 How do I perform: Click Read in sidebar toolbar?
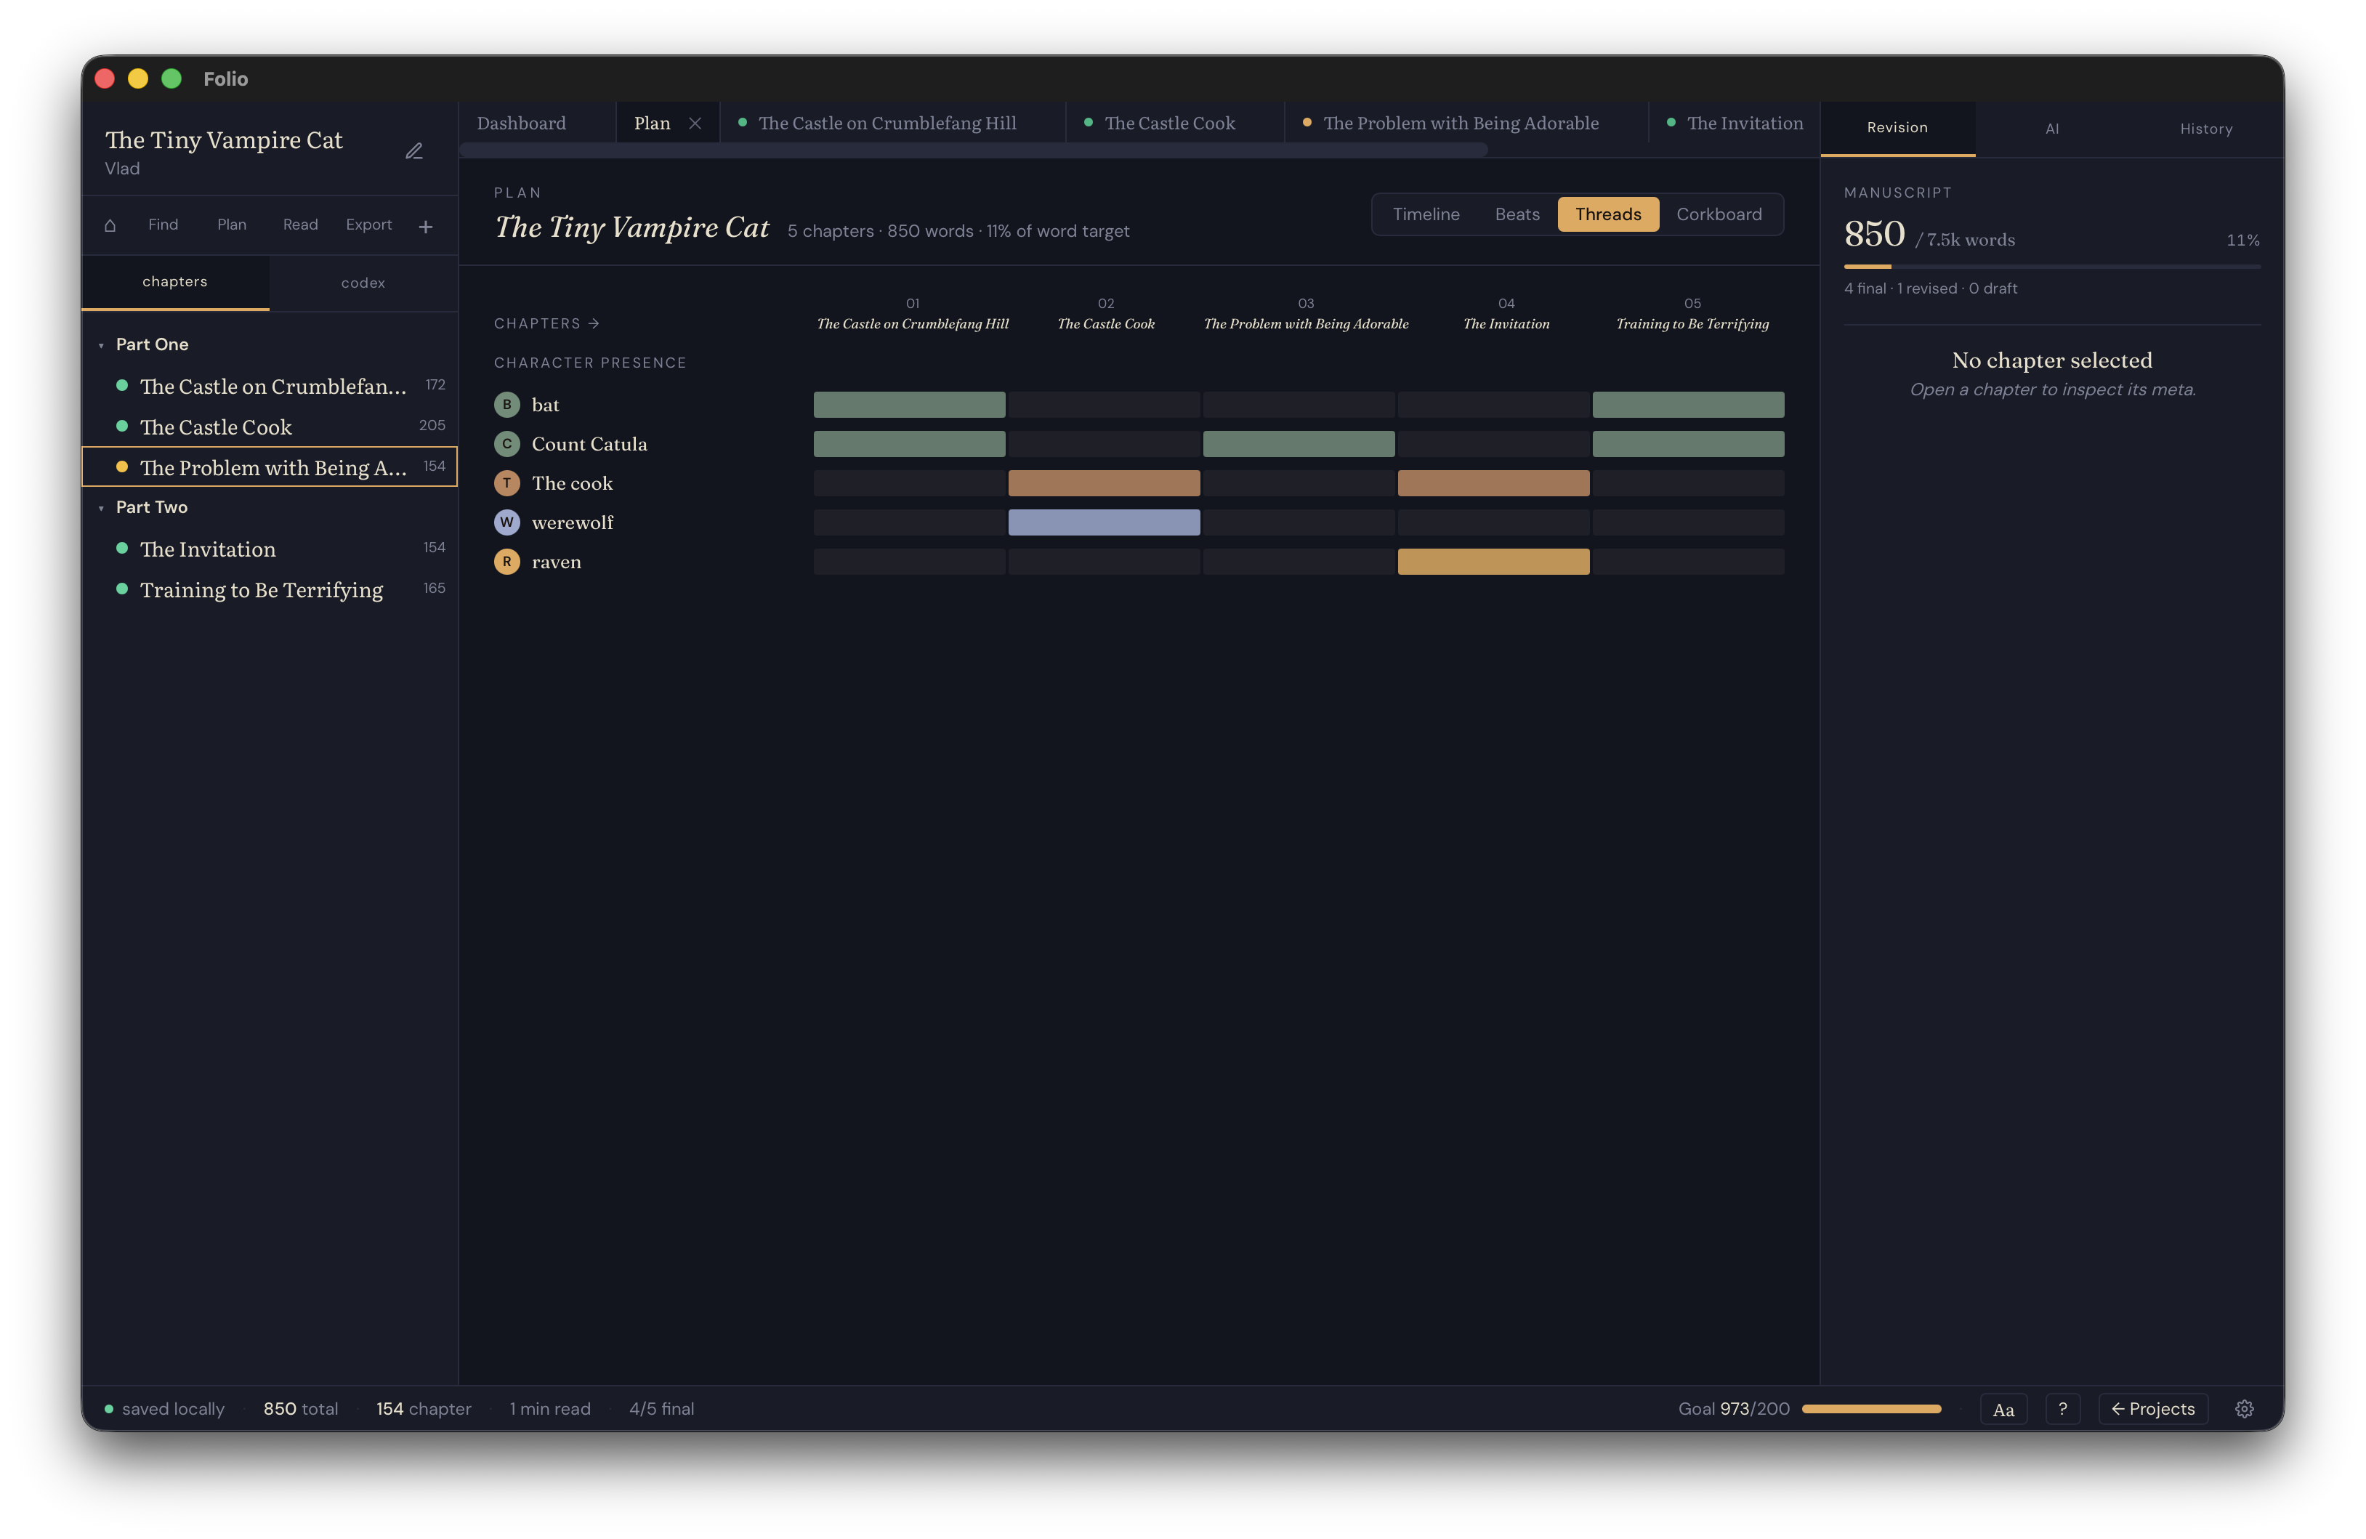[300, 225]
